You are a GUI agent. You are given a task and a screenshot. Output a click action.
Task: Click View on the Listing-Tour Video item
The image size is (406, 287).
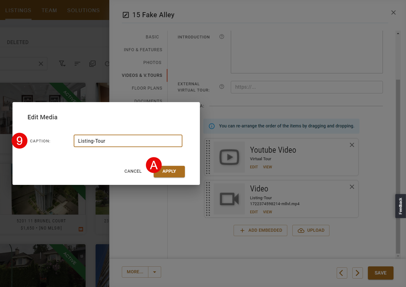point(267,212)
